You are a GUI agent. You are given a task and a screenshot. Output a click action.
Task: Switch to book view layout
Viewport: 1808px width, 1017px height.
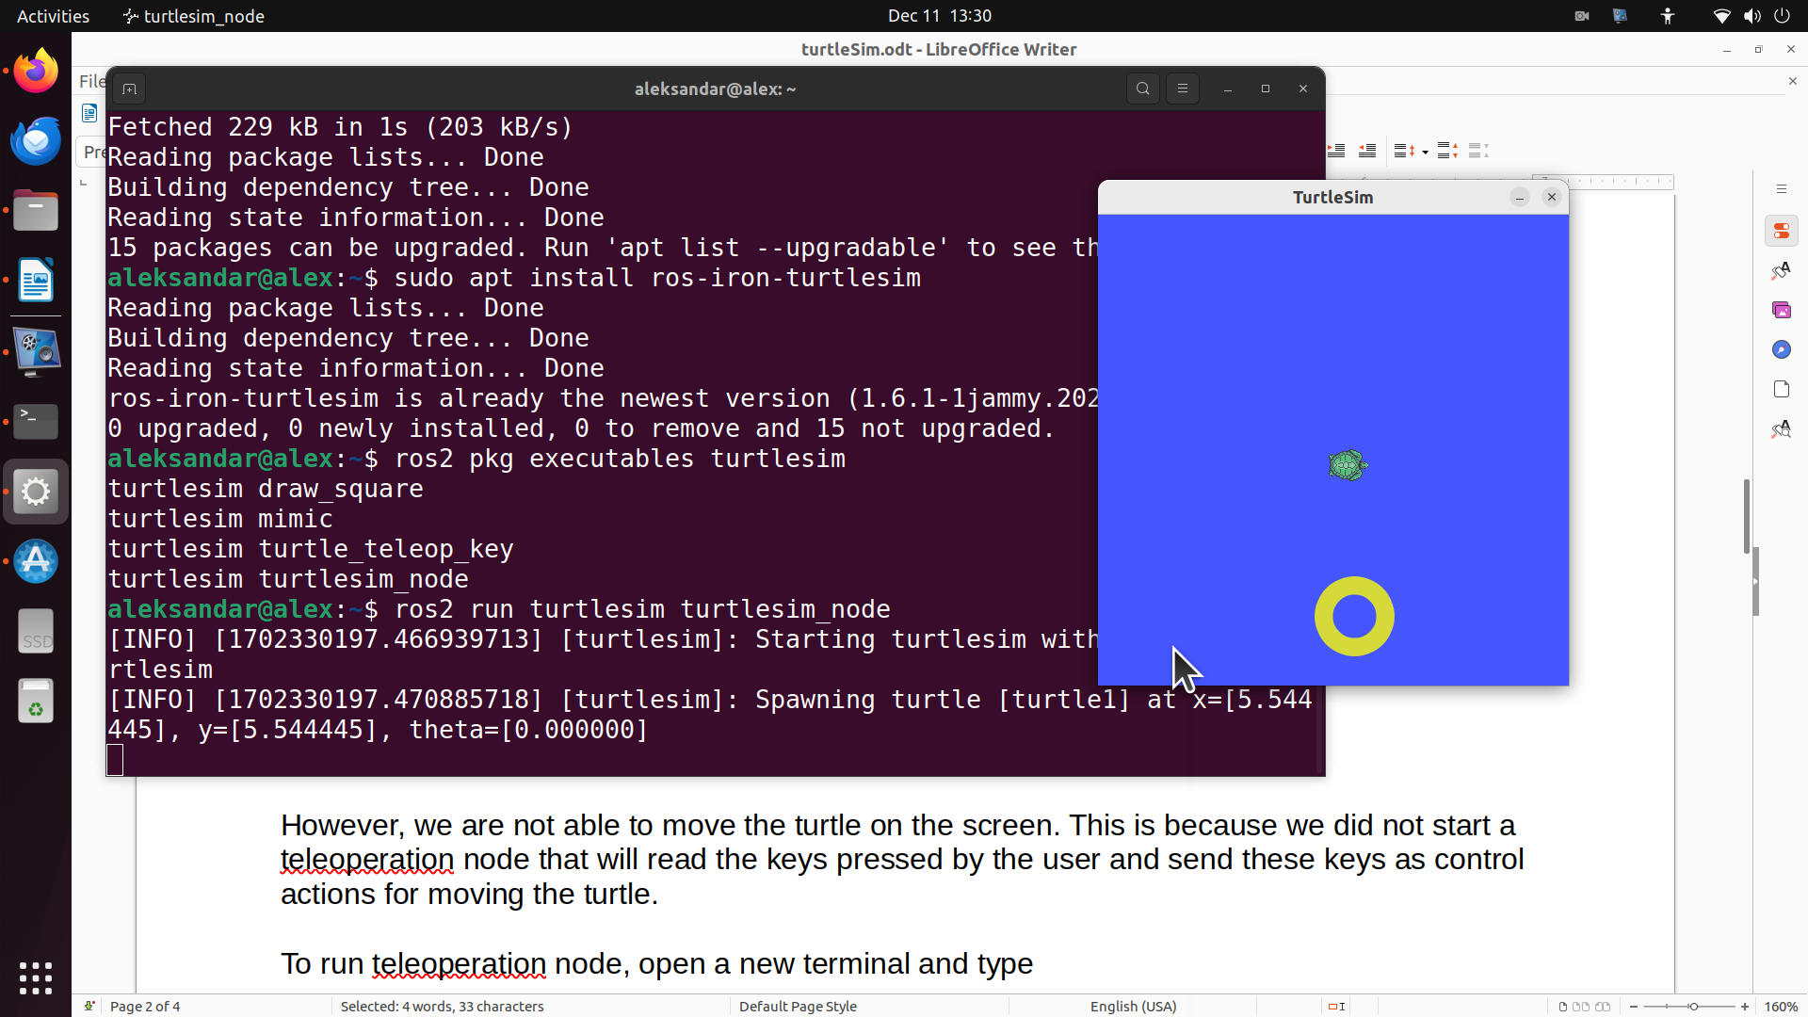click(1602, 1006)
